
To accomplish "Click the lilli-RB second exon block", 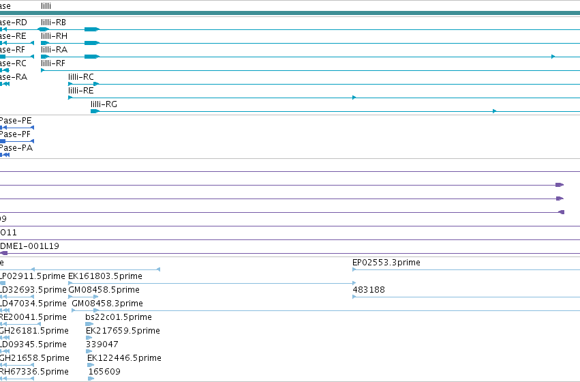I will (92, 29).
